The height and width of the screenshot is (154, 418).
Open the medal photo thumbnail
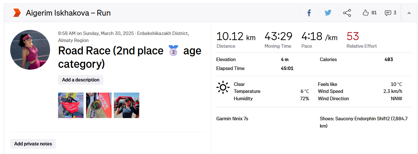(x=99, y=105)
